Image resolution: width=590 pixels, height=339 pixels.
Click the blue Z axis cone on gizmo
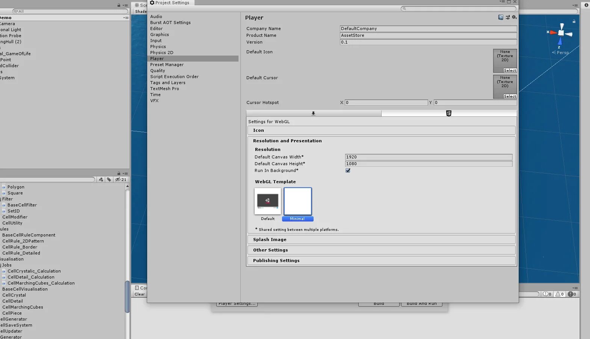point(560,41)
